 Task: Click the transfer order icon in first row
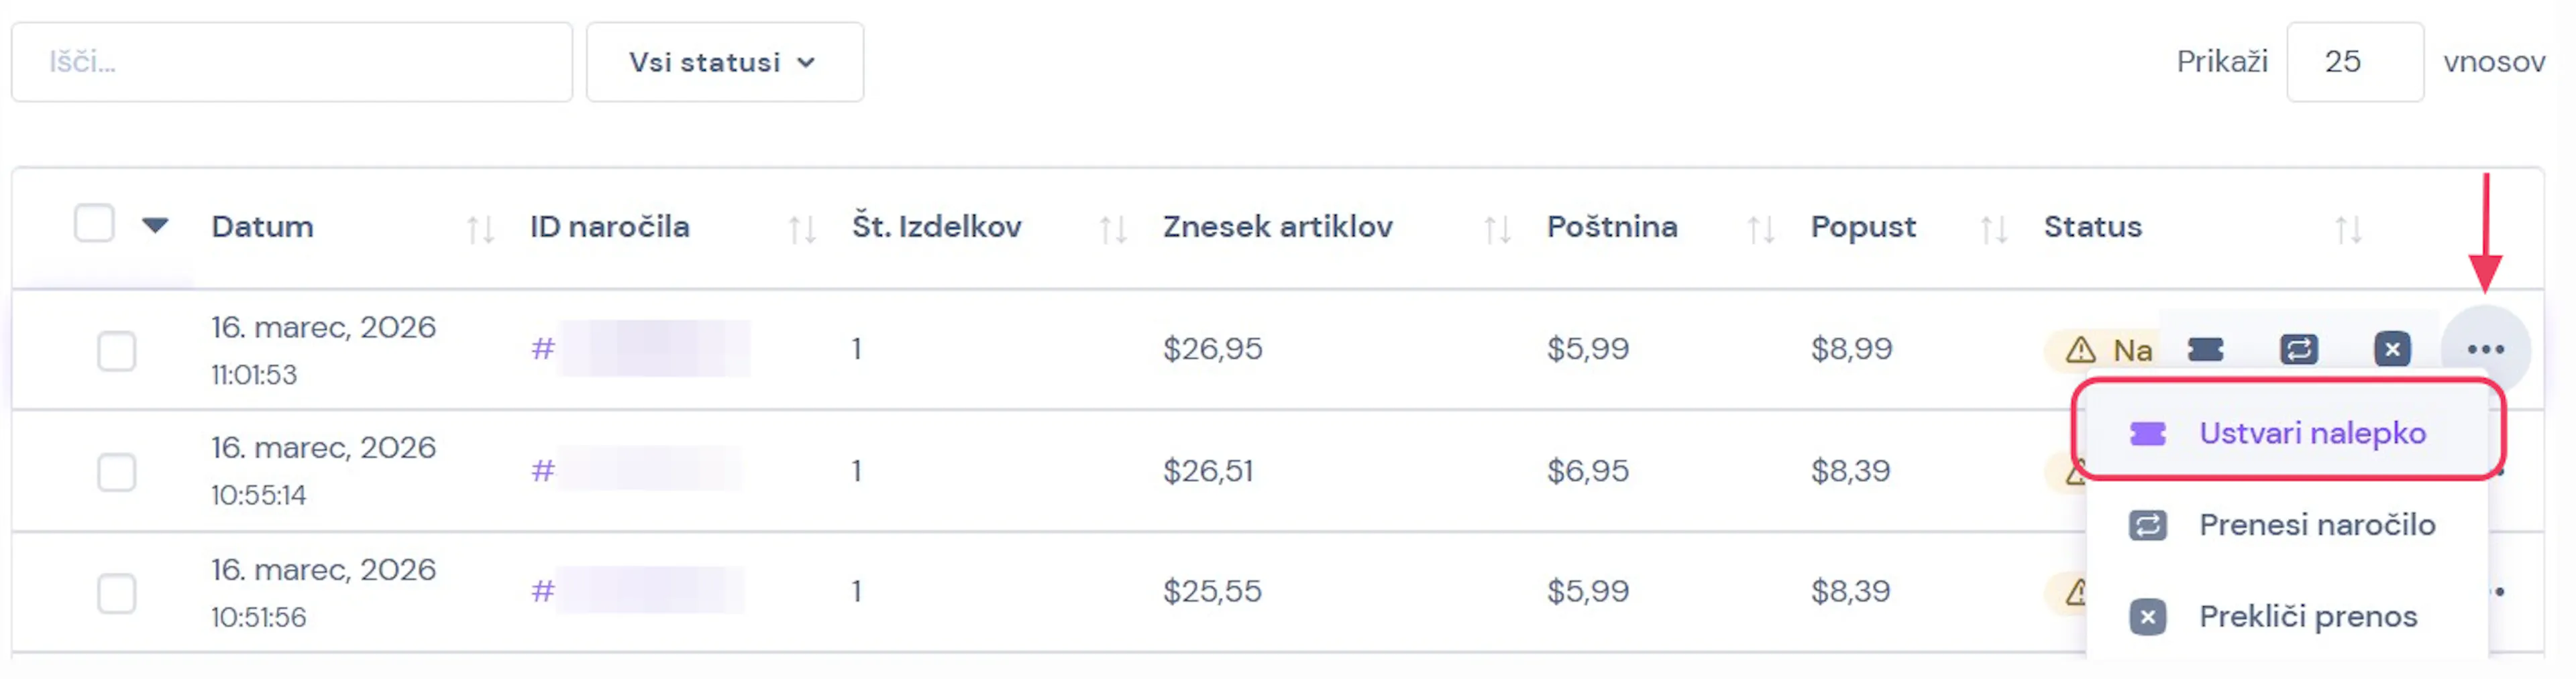(2299, 349)
